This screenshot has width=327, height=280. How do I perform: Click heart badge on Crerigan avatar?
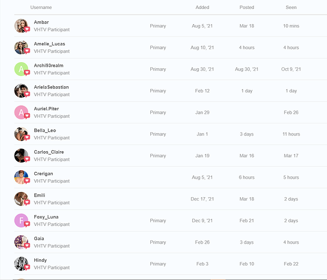[x=27, y=181]
